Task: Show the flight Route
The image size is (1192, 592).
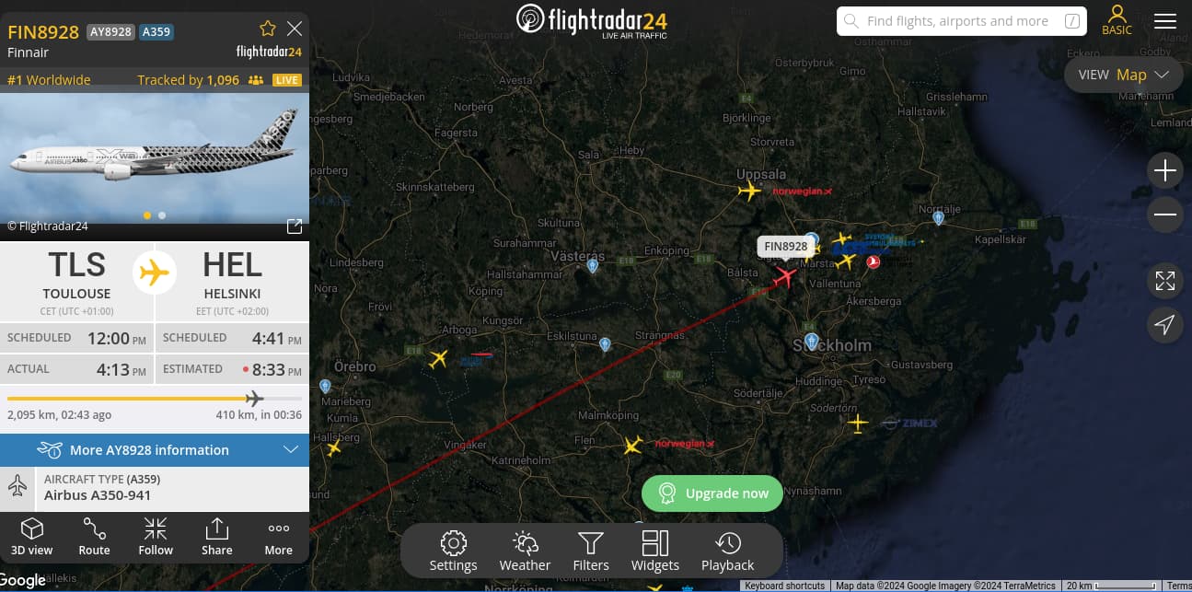Action: 94,537
